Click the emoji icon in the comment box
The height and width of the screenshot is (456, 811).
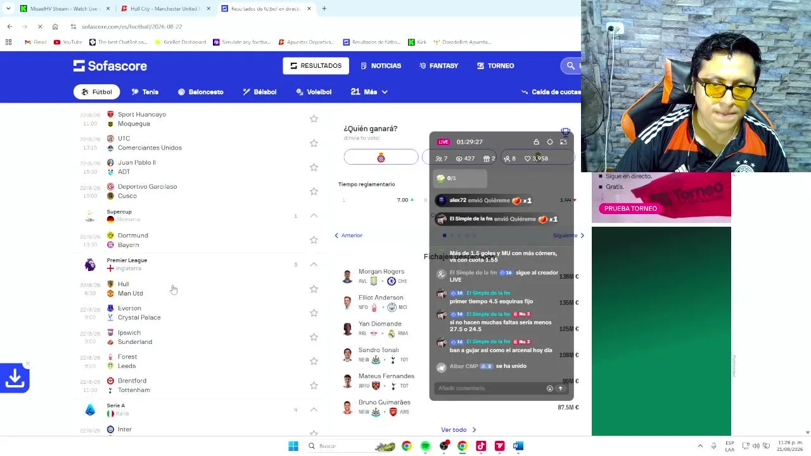[549, 388]
